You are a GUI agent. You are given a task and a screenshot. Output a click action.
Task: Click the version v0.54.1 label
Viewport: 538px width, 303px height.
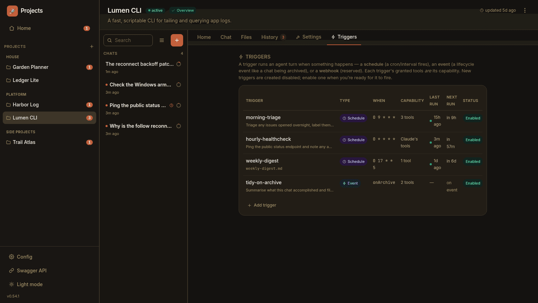click(x=13, y=296)
